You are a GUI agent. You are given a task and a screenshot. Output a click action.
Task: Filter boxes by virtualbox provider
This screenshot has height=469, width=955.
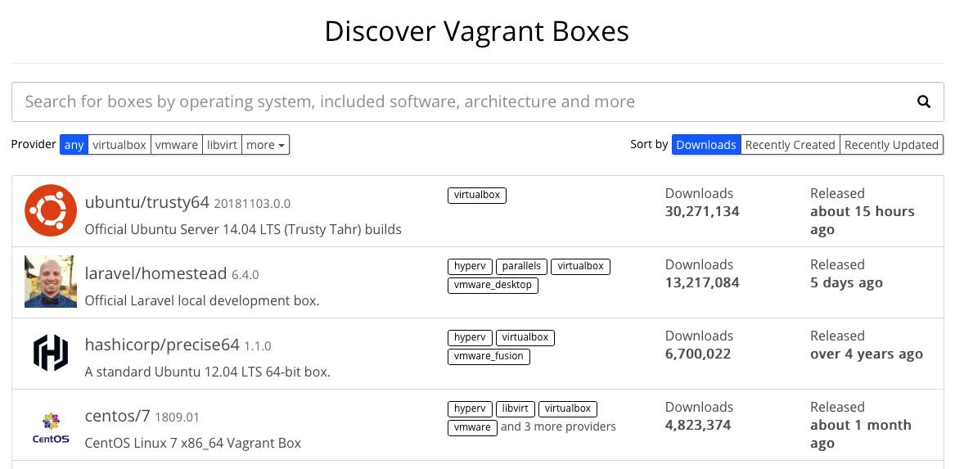pyautogui.click(x=119, y=145)
